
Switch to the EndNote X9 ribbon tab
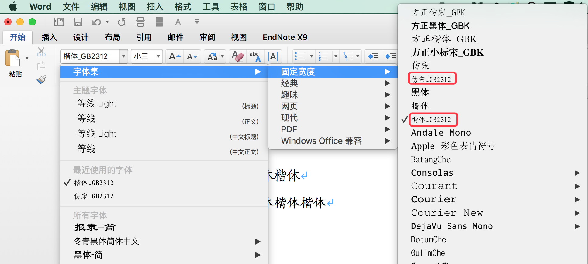(285, 37)
